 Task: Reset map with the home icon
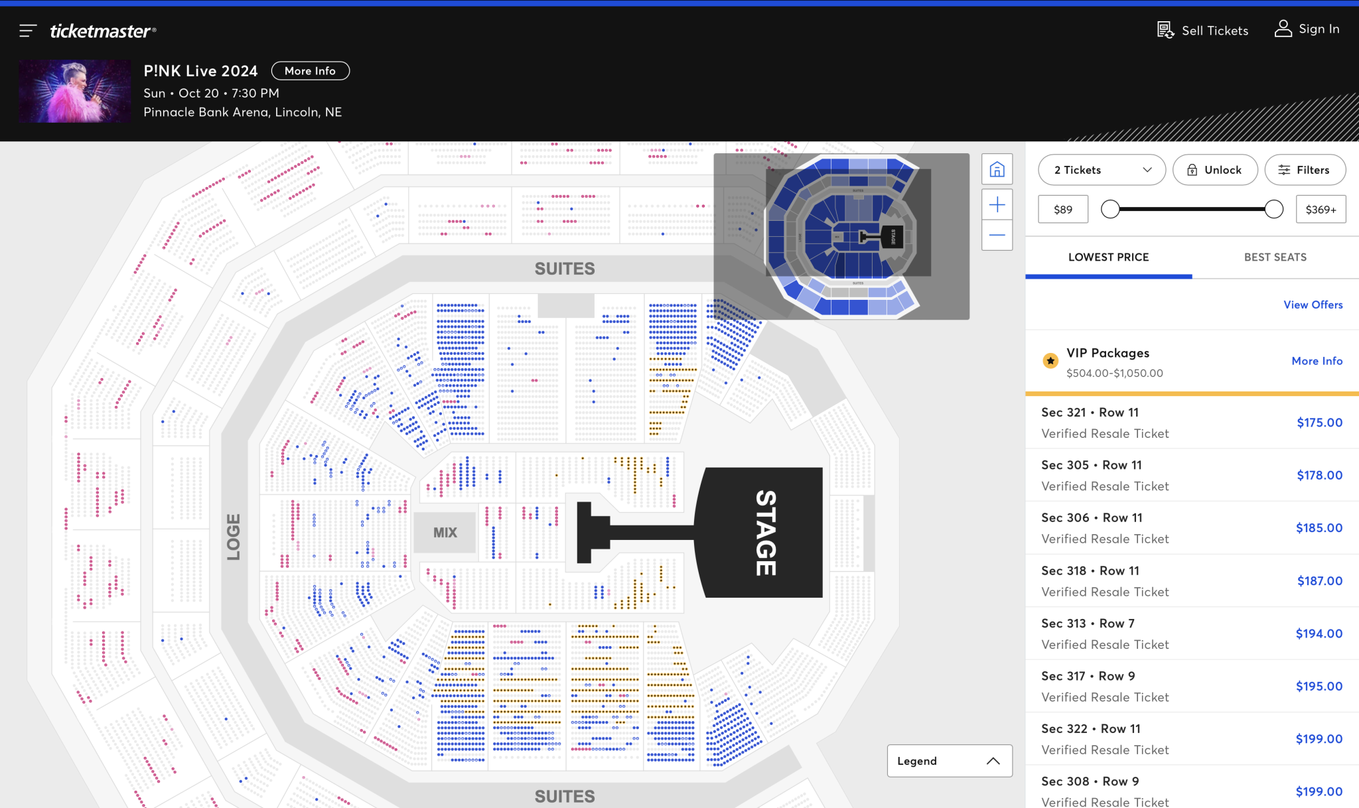coord(997,170)
